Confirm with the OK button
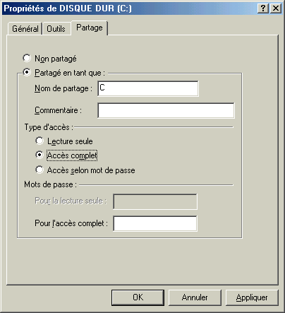 pyautogui.click(x=138, y=297)
